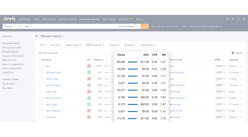Refresh the SERP for seo row

[x=241, y=66]
